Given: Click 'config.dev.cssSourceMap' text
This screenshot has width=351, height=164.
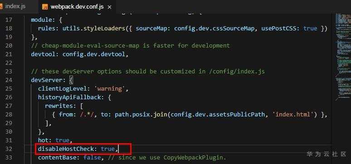Looking at the screenshot, I should [x=214, y=29].
